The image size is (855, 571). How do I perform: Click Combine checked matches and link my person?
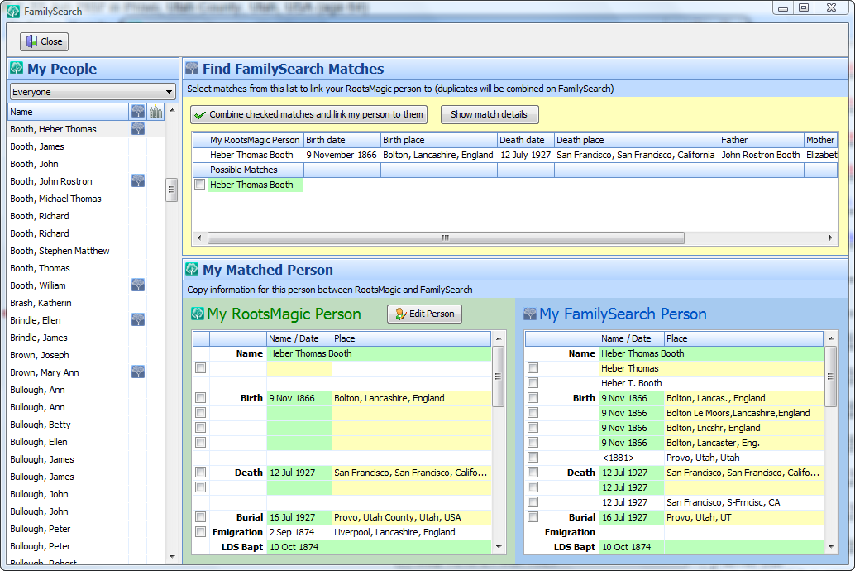[308, 115]
